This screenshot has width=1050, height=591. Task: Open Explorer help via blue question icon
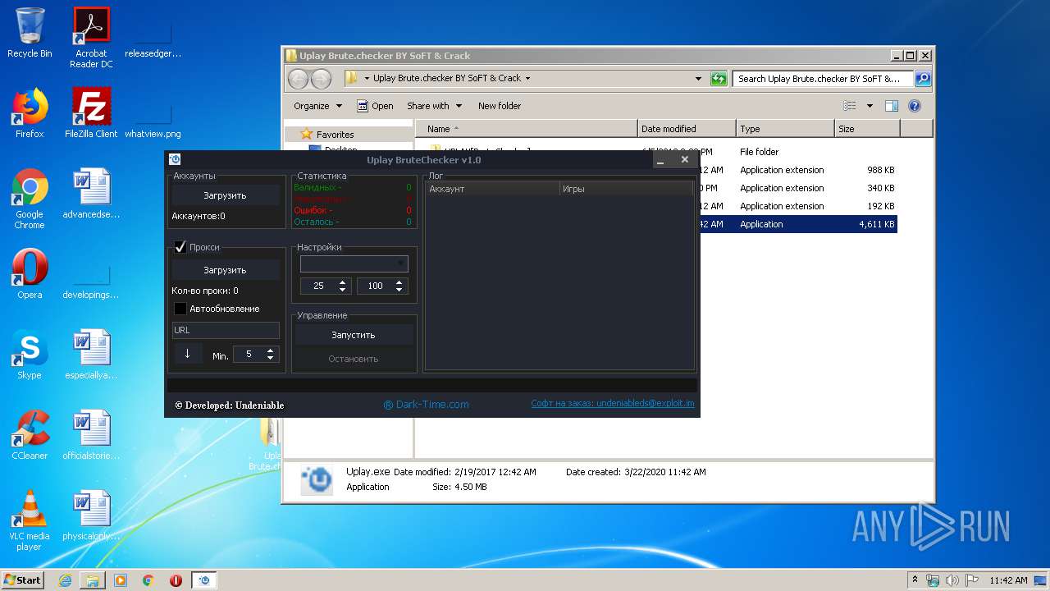pyautogui.click(x=915, y=106)
